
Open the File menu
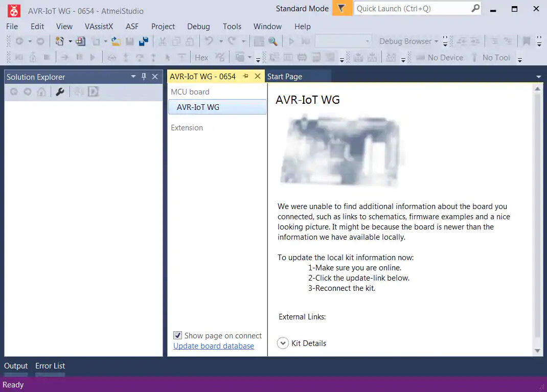click(x=12, y=27)
